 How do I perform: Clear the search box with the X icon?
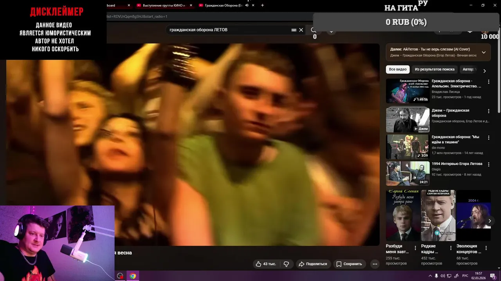click(301, 30)
